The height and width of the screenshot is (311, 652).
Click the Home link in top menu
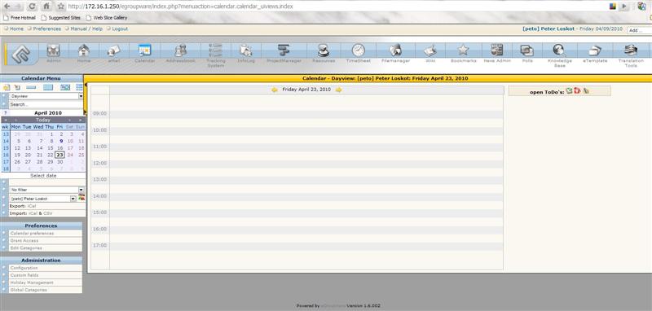tap(16, 28)
